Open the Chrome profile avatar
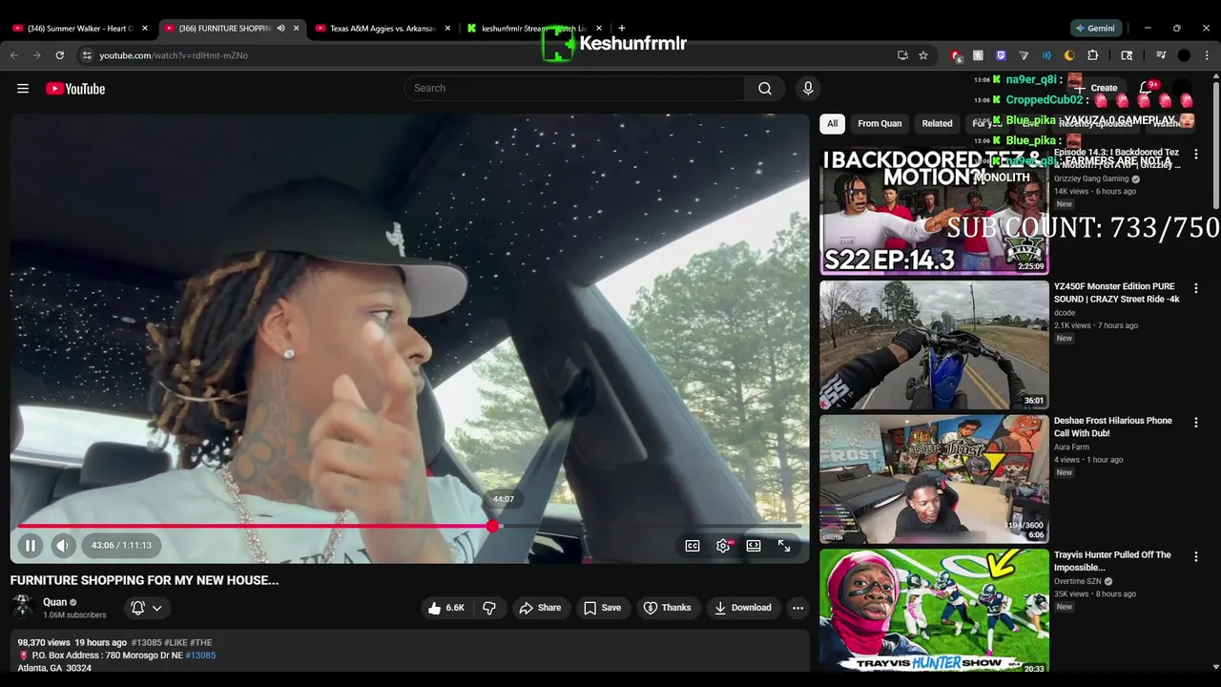Viewport: 1221px width, 687px height. click(1184, 55)
